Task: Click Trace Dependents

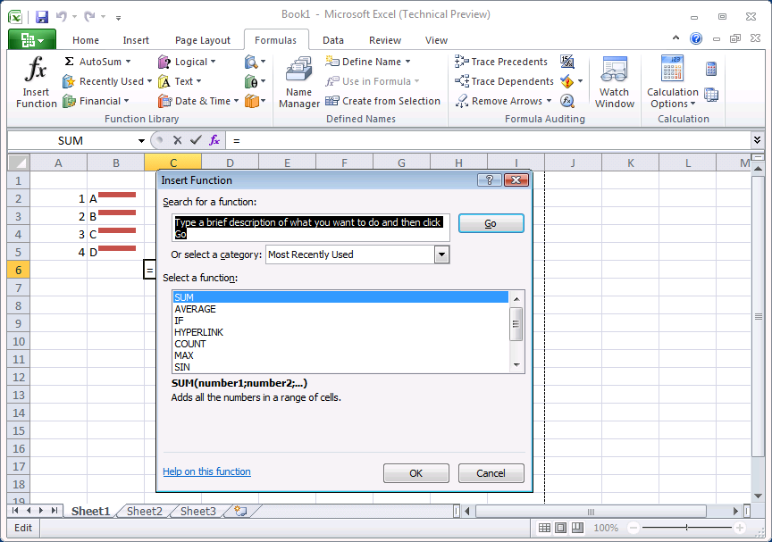Action: coord(504,81)
